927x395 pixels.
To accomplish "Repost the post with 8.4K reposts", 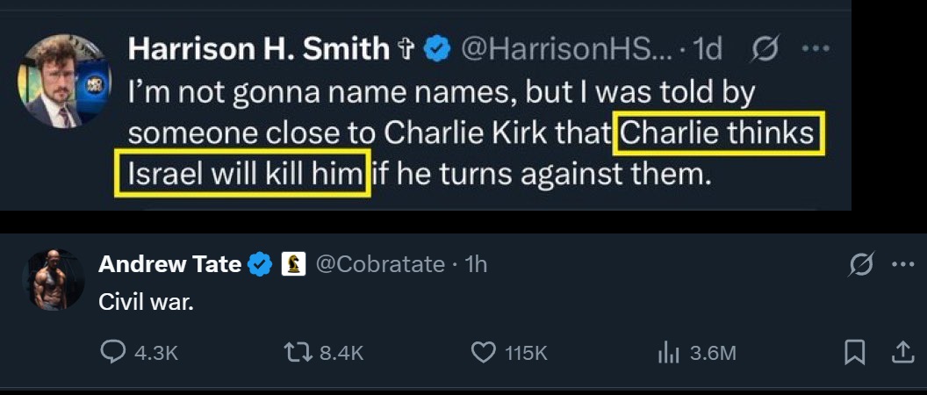I will click(x=298, y=353).
